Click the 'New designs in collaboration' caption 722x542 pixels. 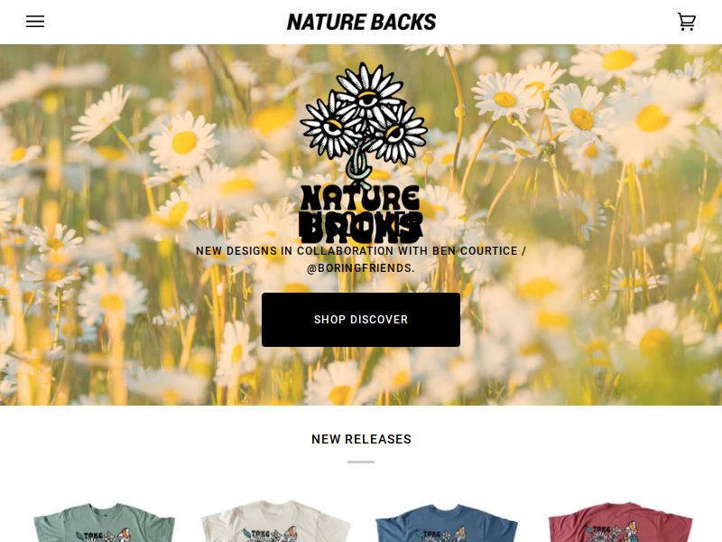[360, 259]
